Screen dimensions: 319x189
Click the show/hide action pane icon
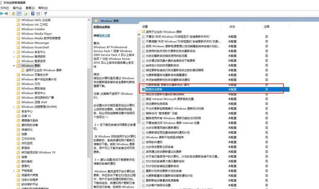click(38, 14)
